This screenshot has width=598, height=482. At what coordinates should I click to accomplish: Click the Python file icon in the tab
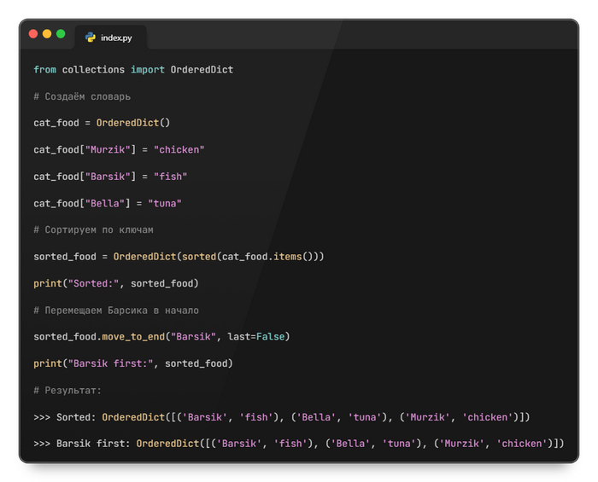click(x=90, y=38)
